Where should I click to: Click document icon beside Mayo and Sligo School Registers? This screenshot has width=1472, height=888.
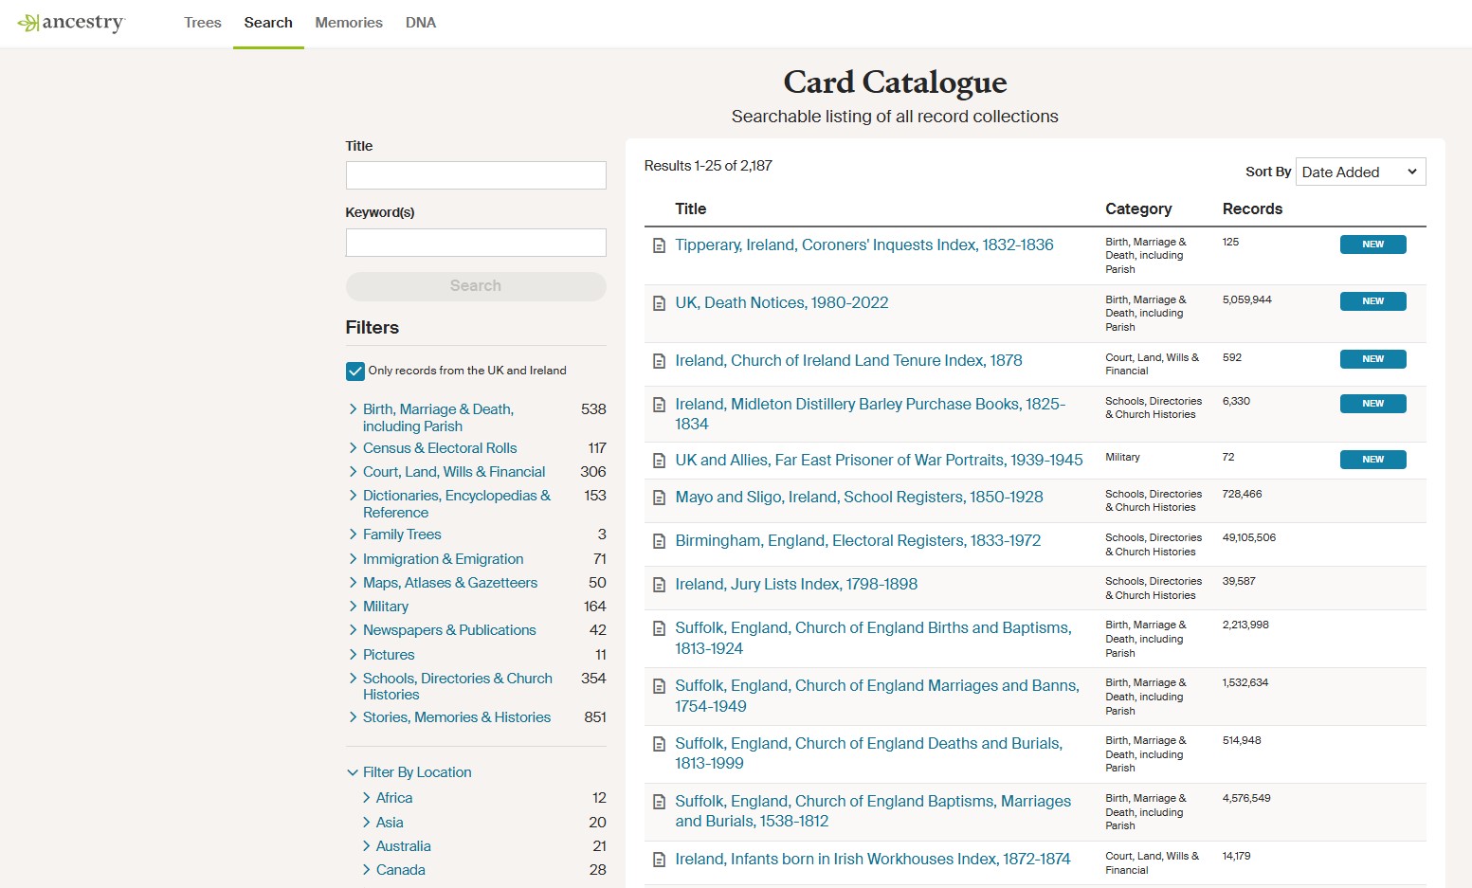[659, 498]
